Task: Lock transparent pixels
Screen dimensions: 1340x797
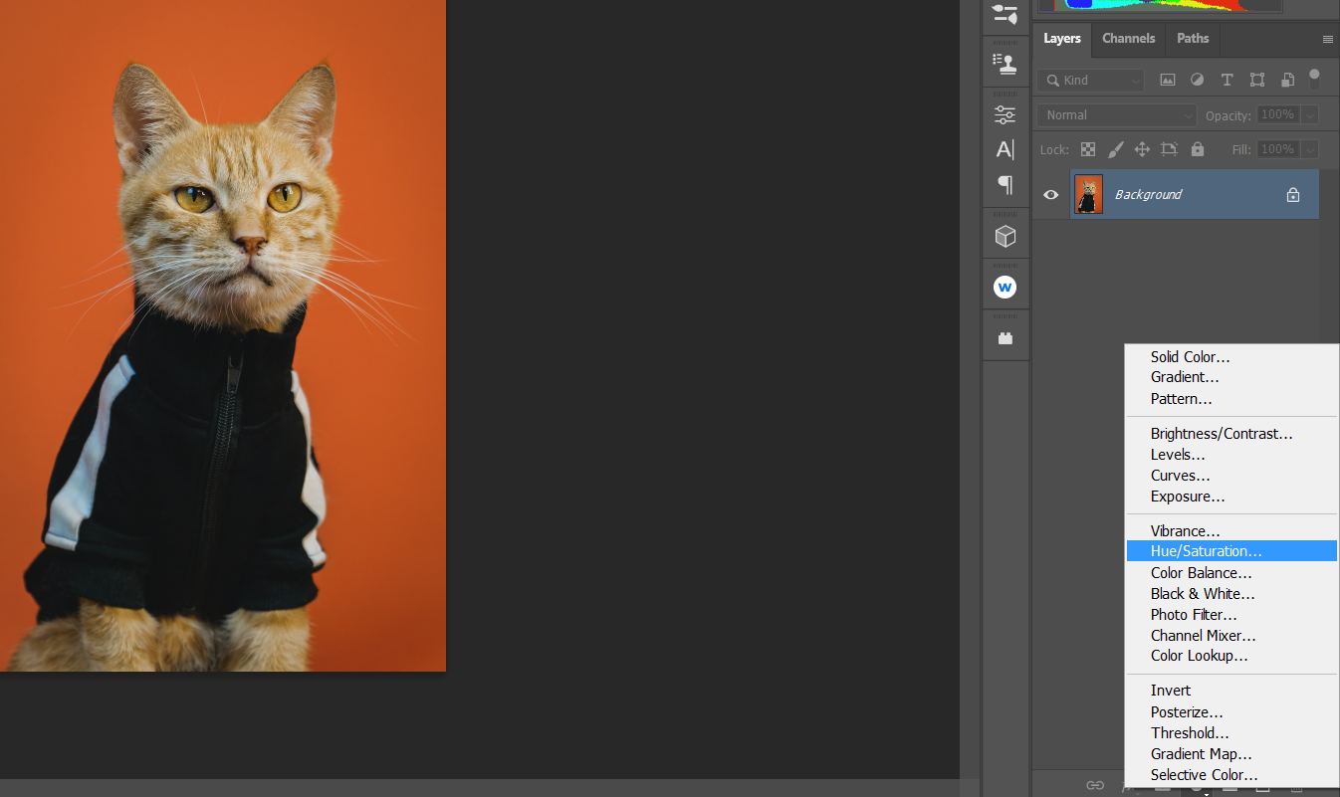Action: click(x=1088, y=149)
